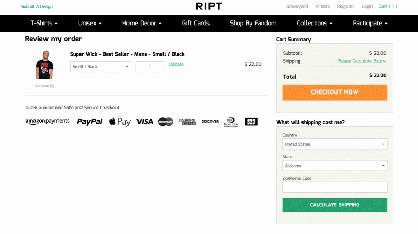Click the Apple Pay icon
The image size is (418, 234).
click(x=120, y=122)
